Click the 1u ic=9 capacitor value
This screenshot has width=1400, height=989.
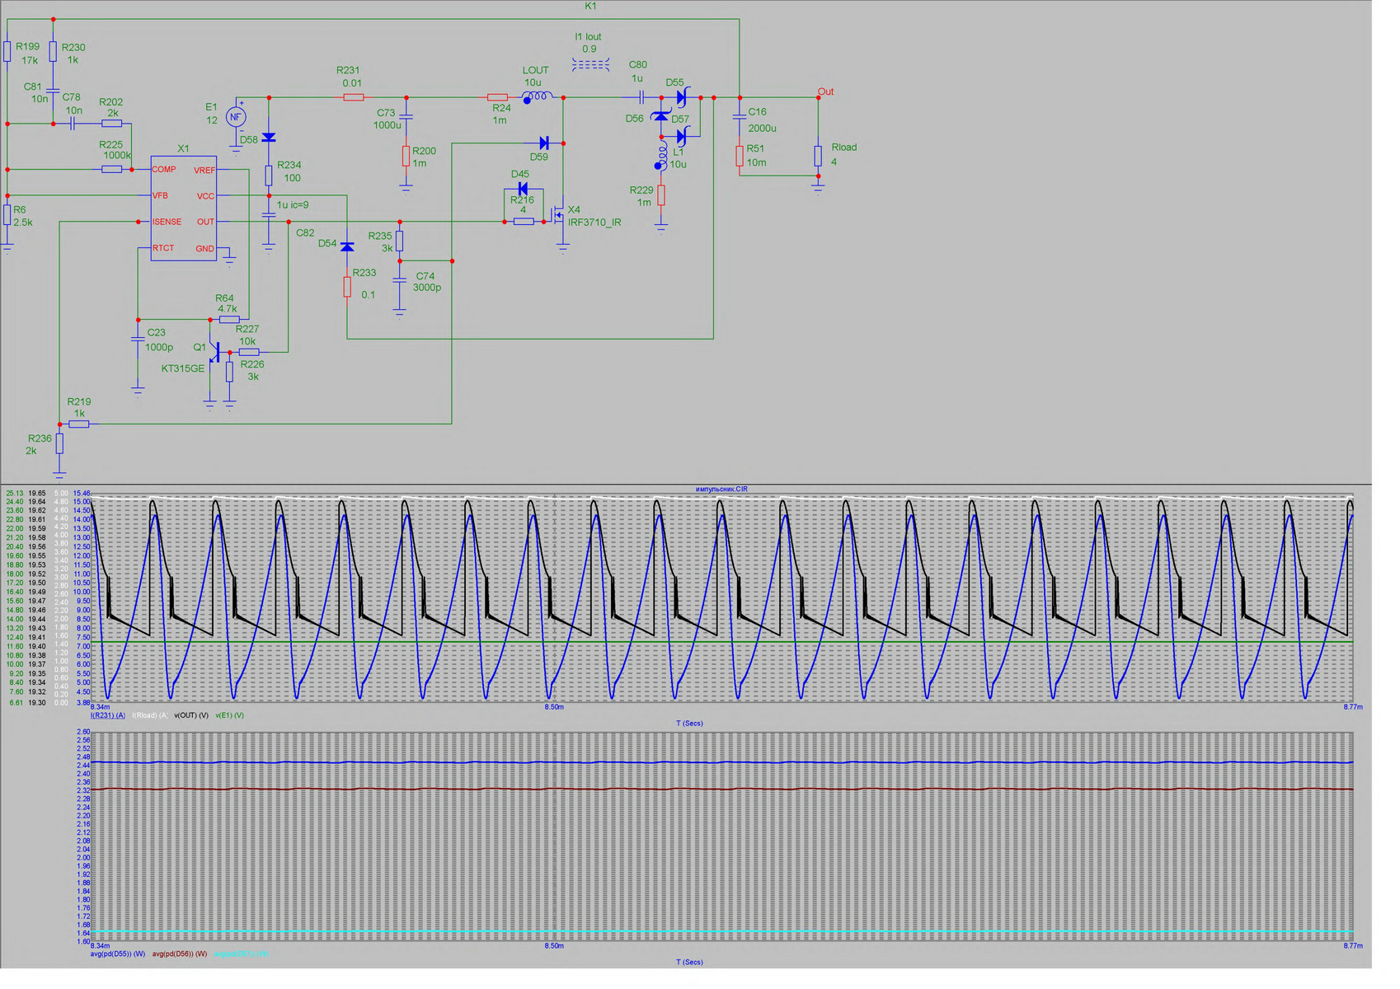pos(293,204)
